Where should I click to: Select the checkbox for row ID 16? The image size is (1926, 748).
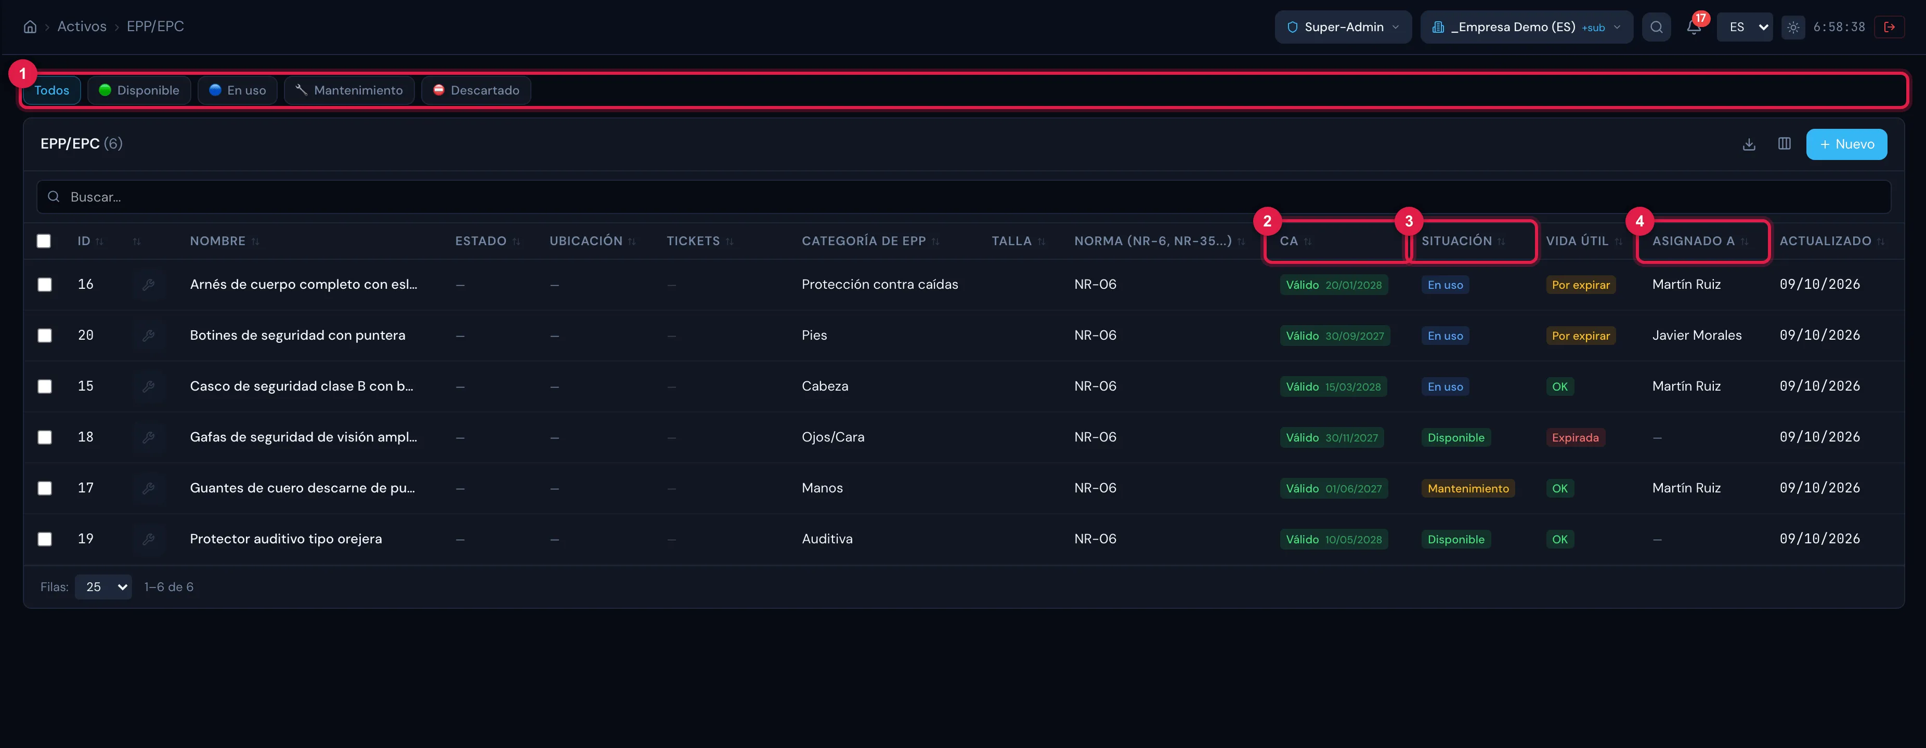[x=45, y=285]
